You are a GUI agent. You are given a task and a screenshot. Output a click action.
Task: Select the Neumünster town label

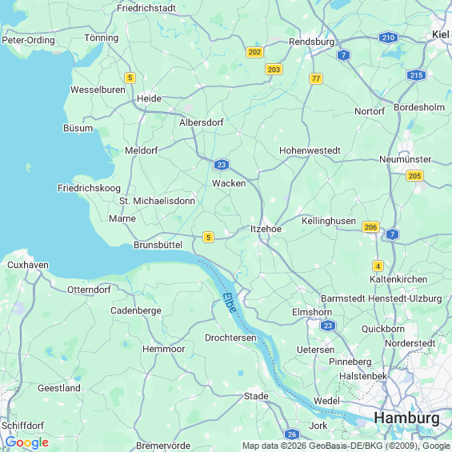click(x=405, y=159)
